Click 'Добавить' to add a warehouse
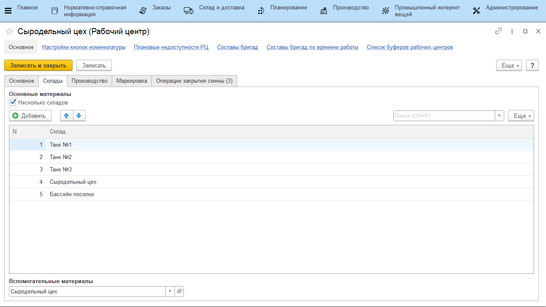Screen dimensions: 546x307 pyautogui.click(x=30, y=116)
